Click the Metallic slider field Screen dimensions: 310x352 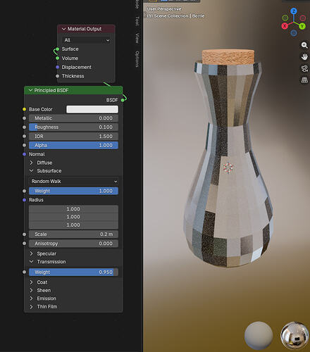(73, 118)
